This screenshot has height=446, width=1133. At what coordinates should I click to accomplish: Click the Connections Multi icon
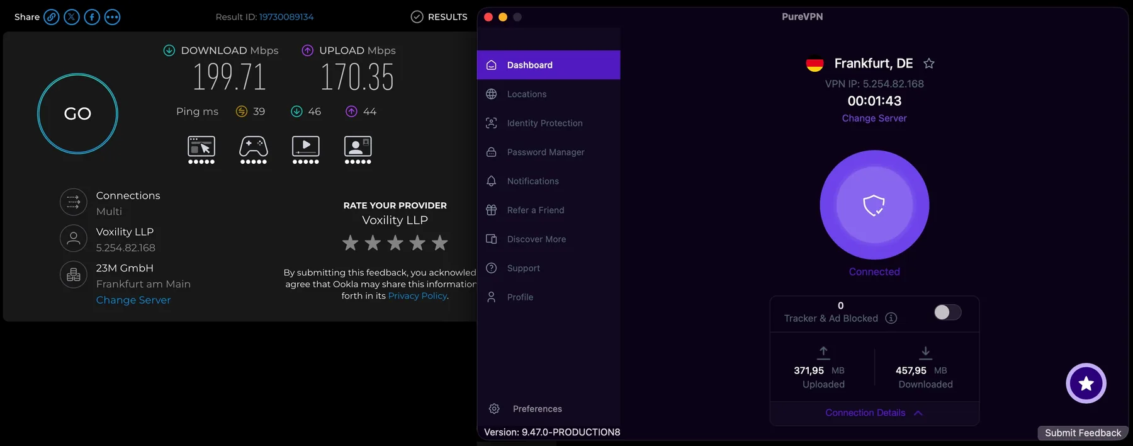point(74,202)
